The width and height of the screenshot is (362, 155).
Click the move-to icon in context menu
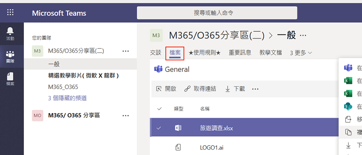348,119
